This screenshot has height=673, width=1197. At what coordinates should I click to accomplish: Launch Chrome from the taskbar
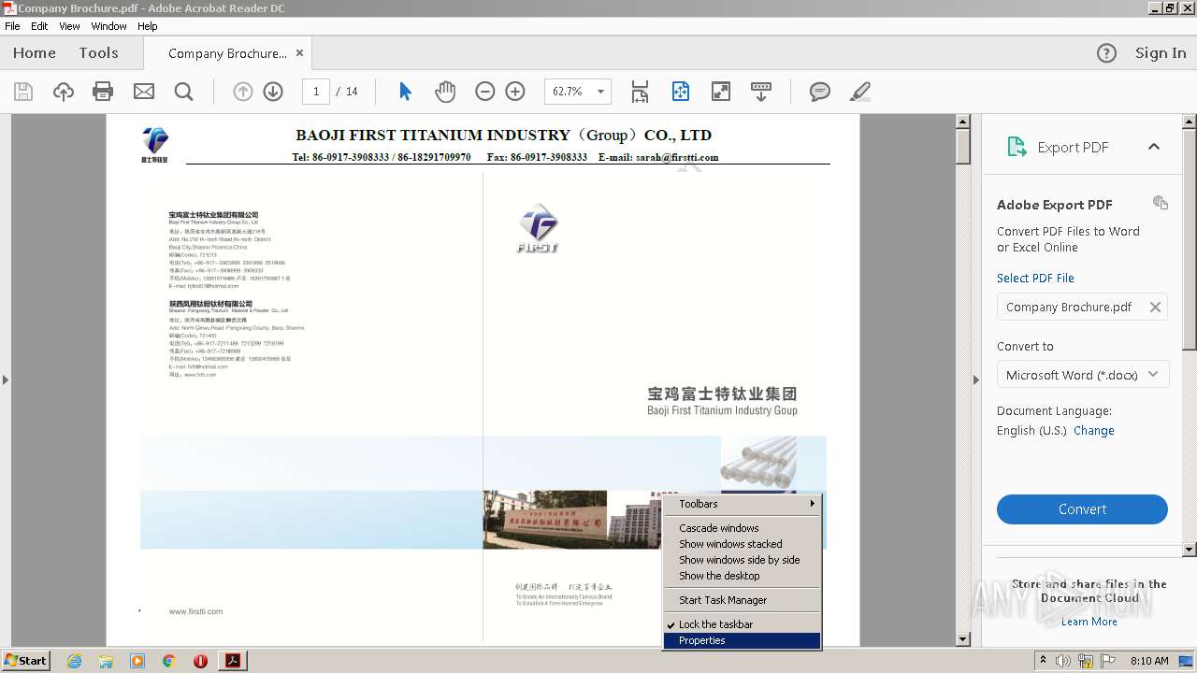point(168,661)
